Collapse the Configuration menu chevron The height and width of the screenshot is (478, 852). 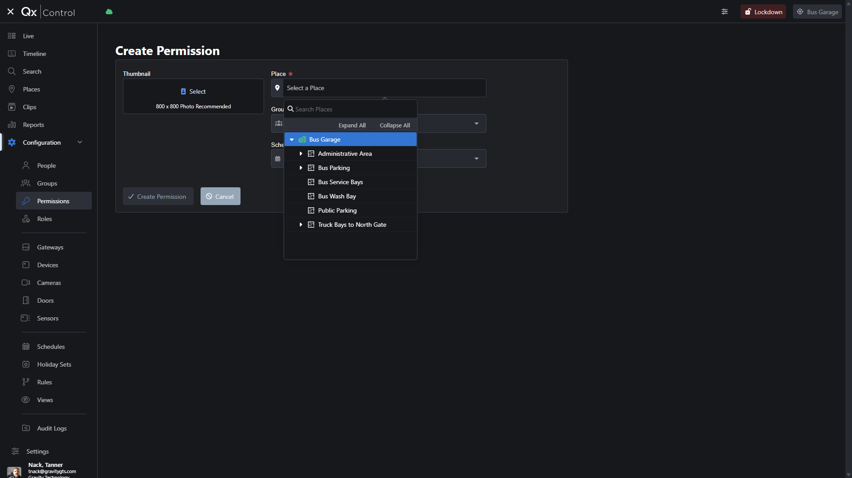[x=80, y=142]
